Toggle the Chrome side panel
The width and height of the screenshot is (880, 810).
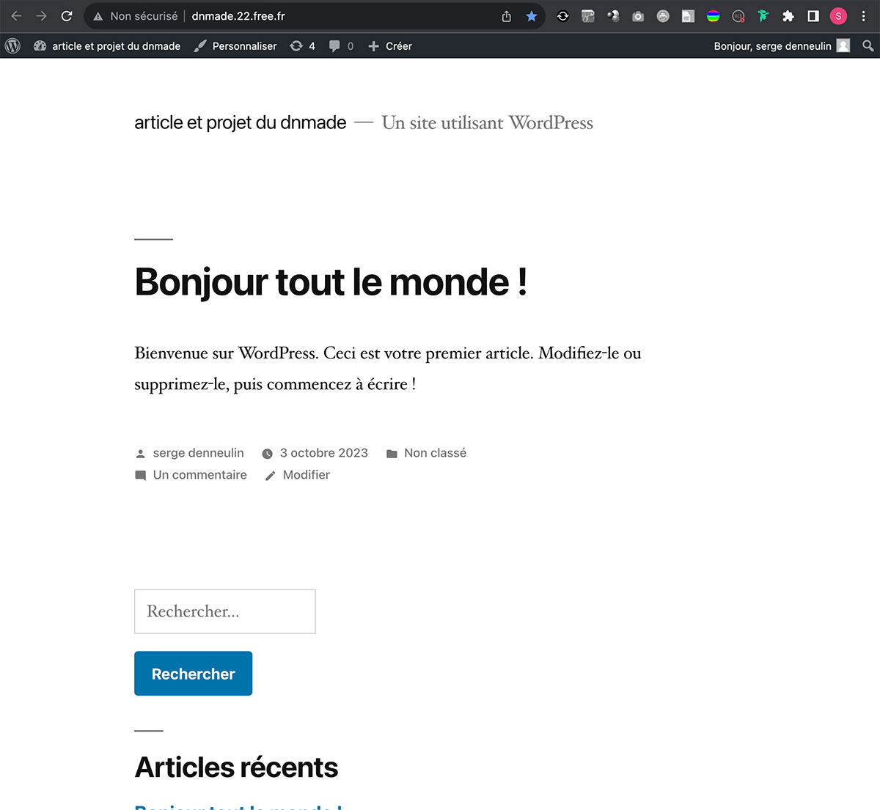point(813,16)
